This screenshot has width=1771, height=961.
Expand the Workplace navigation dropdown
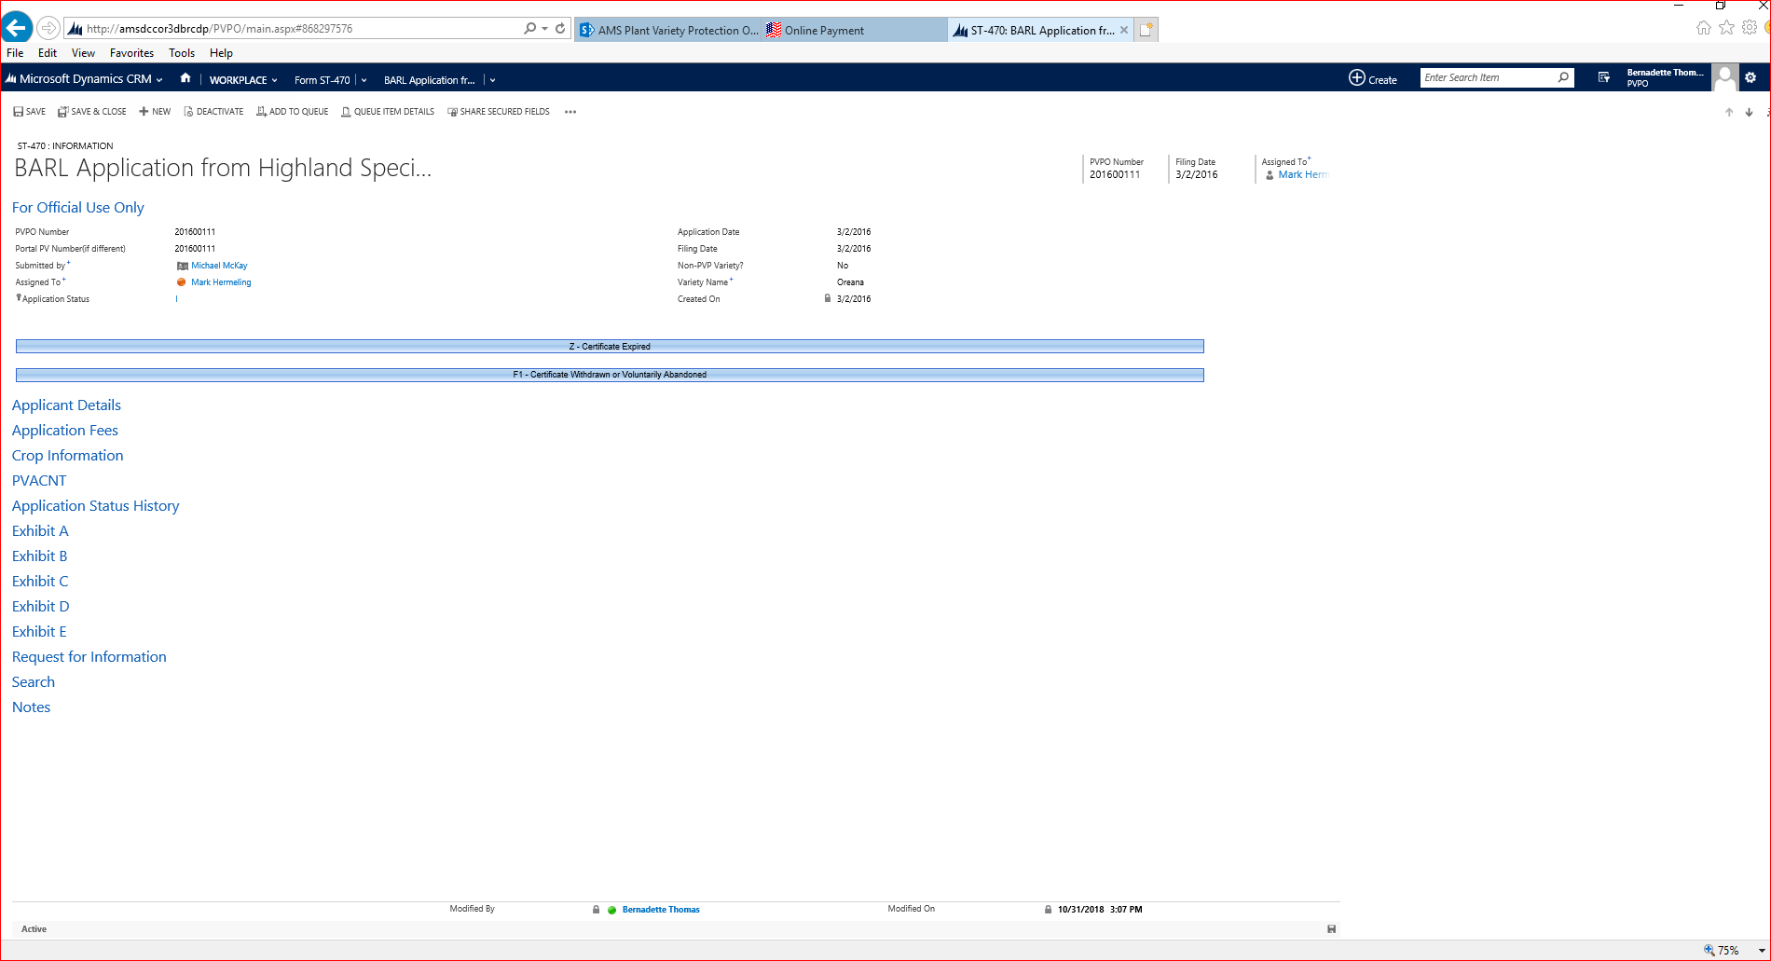pyautogui.click(x=243, y=80)
